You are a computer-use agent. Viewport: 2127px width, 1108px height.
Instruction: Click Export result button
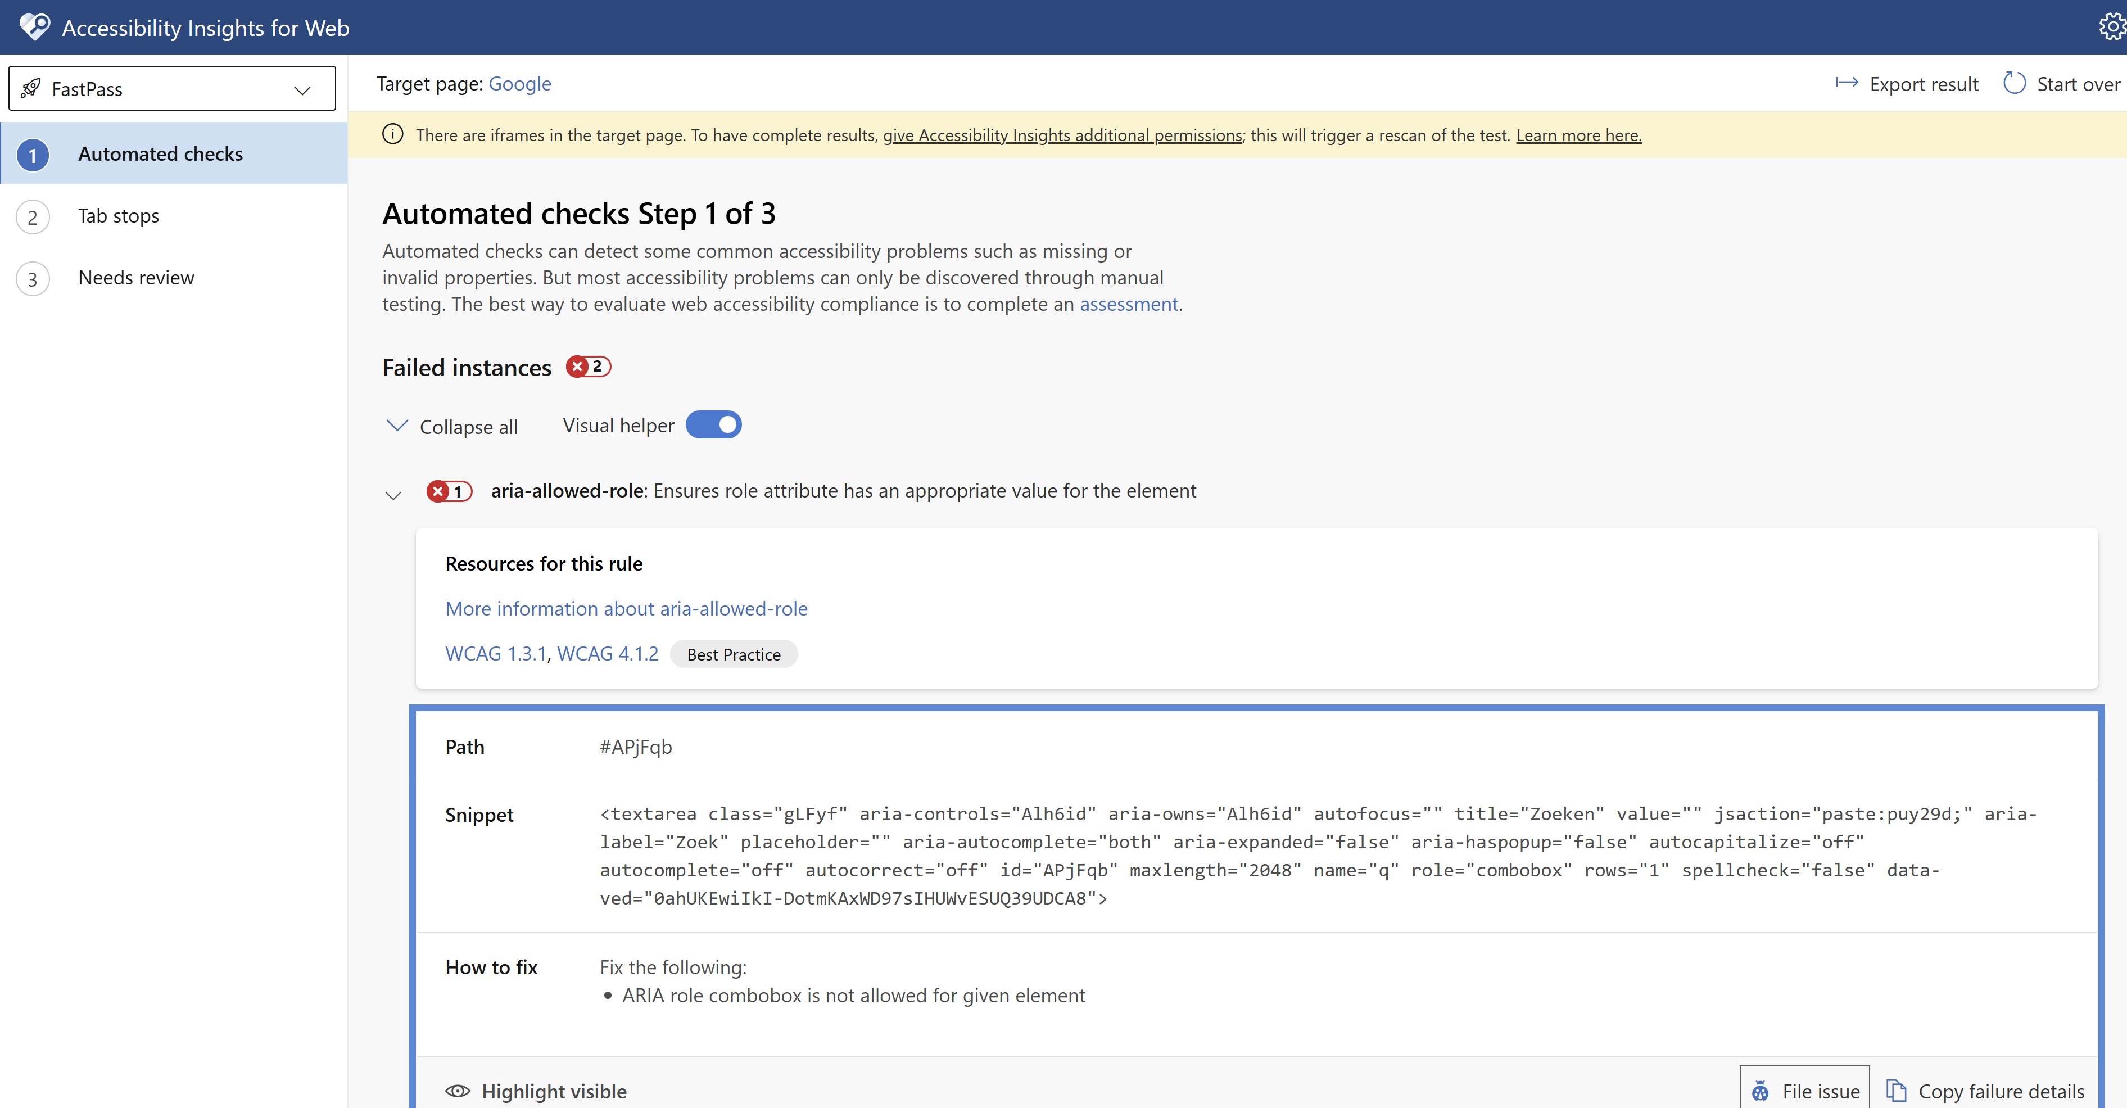click(1907, 83)
